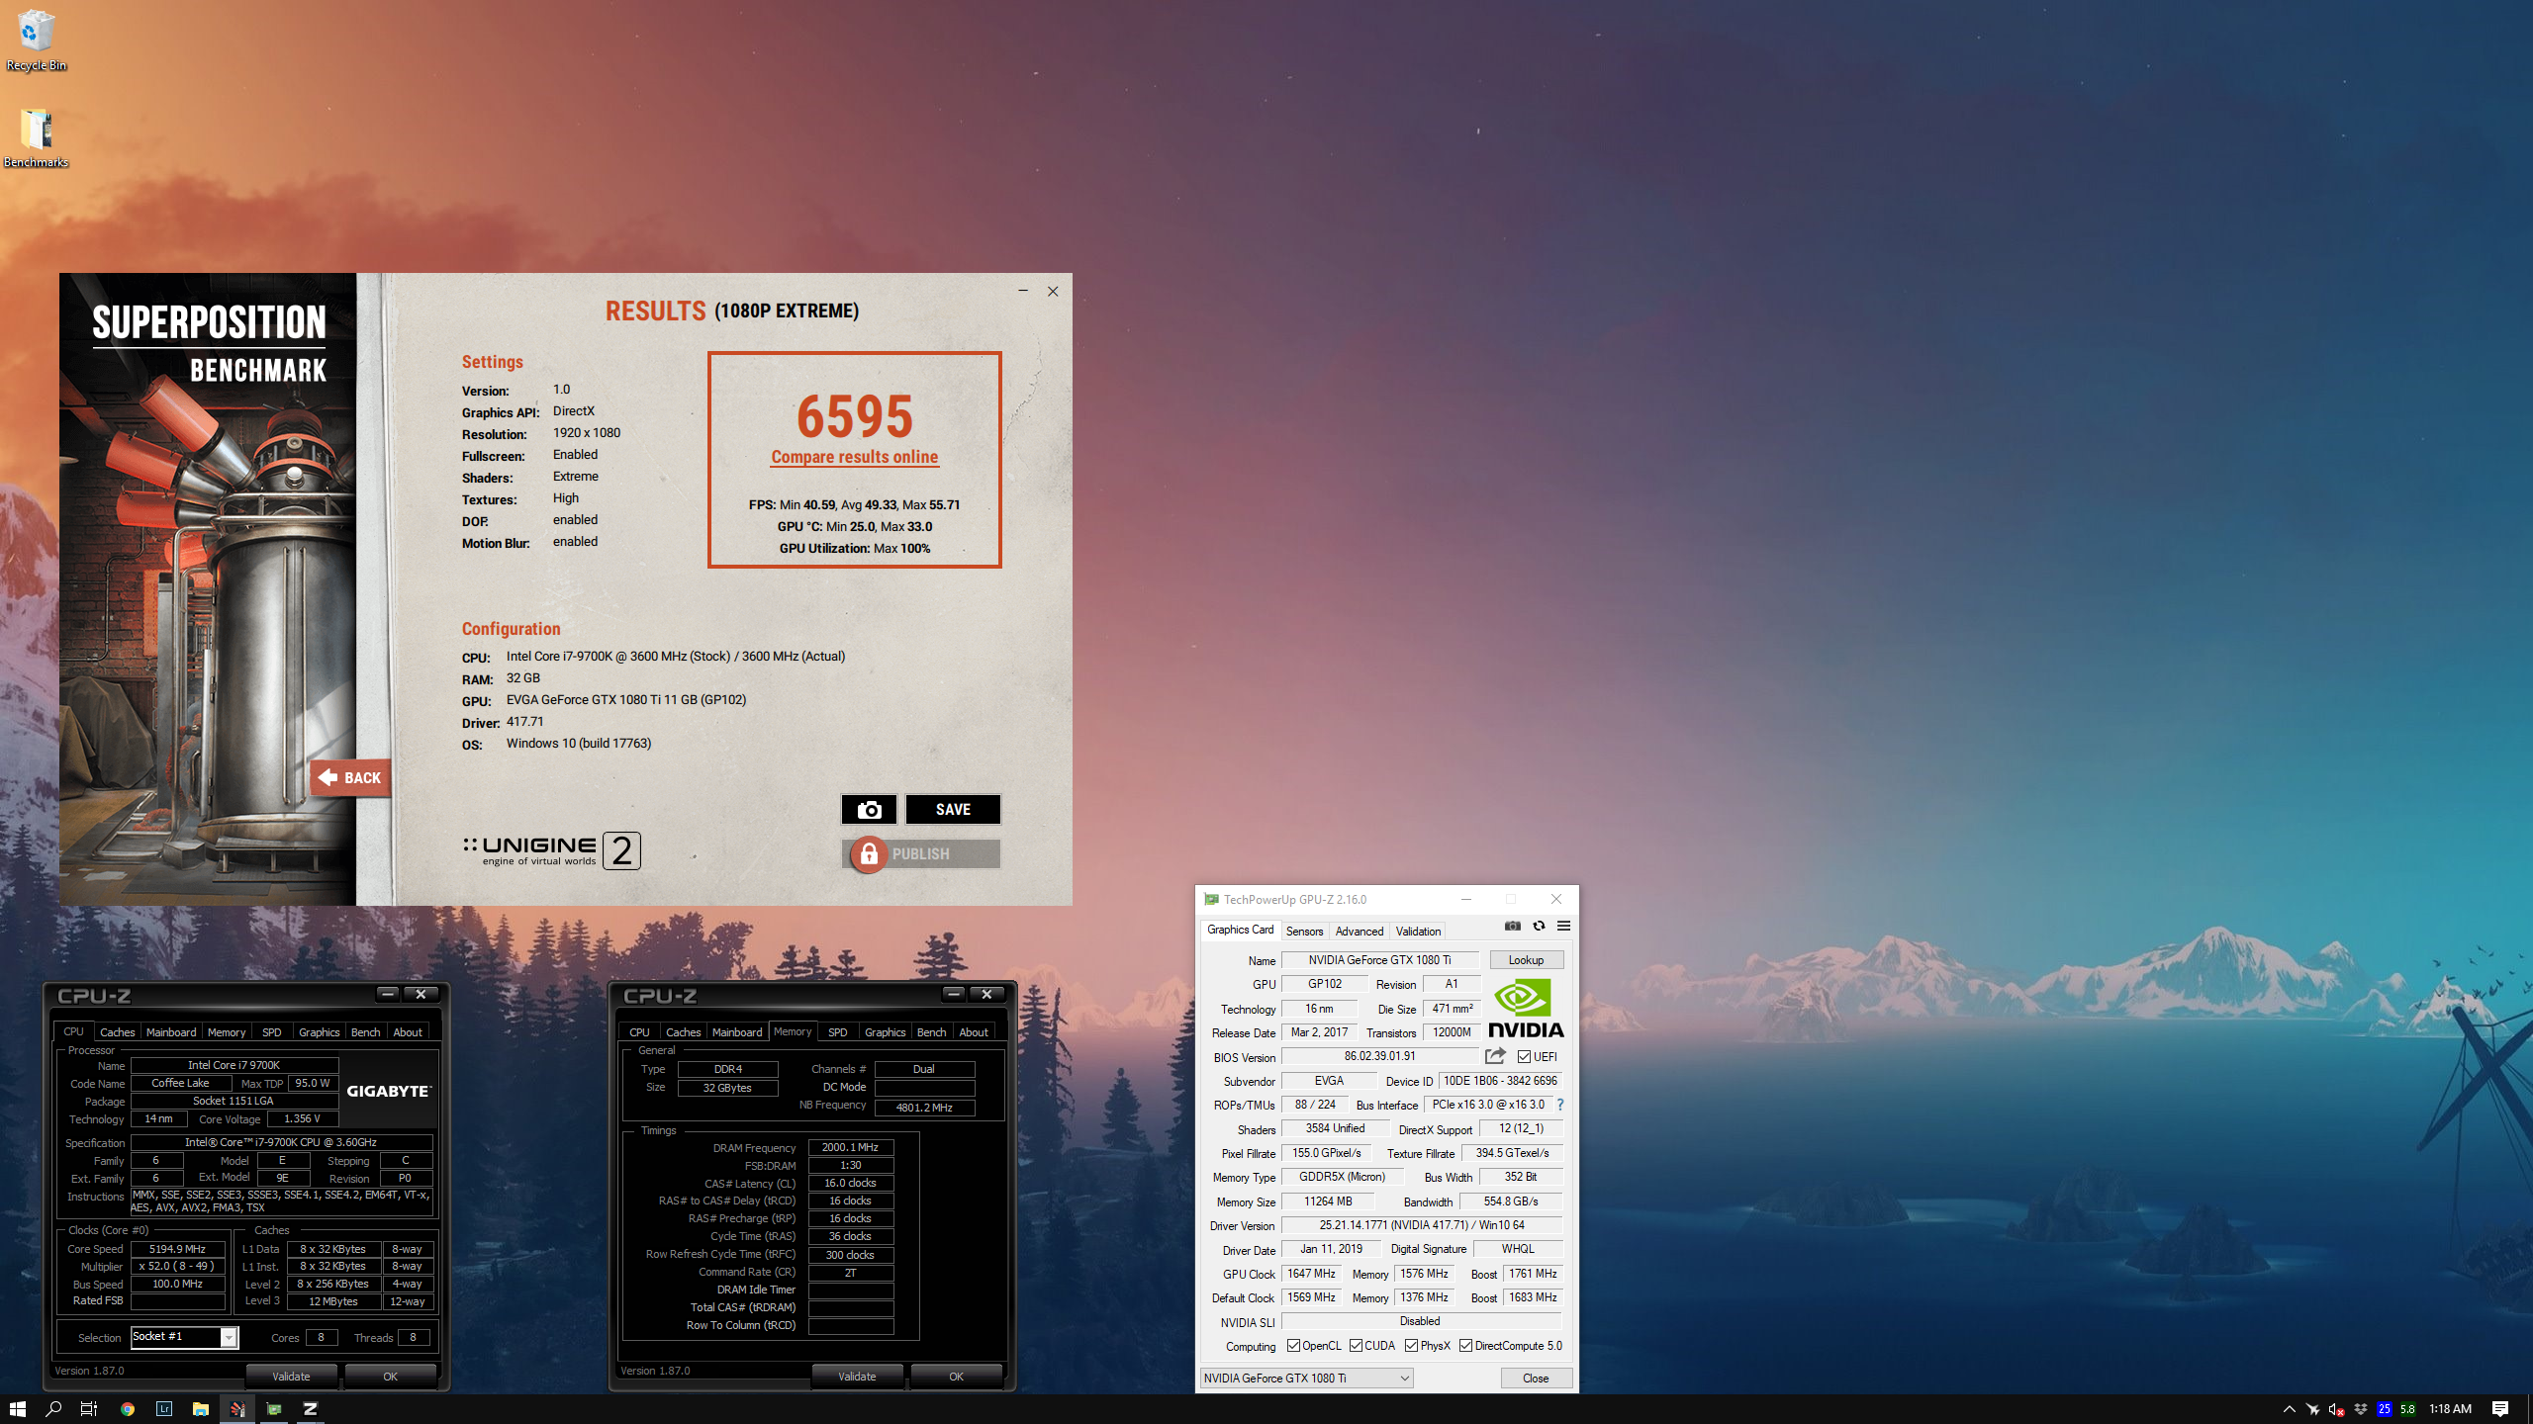Click the Dropbox tray icon
This screenshot has height=1424, width=2533.
tap(2361, 1409)
